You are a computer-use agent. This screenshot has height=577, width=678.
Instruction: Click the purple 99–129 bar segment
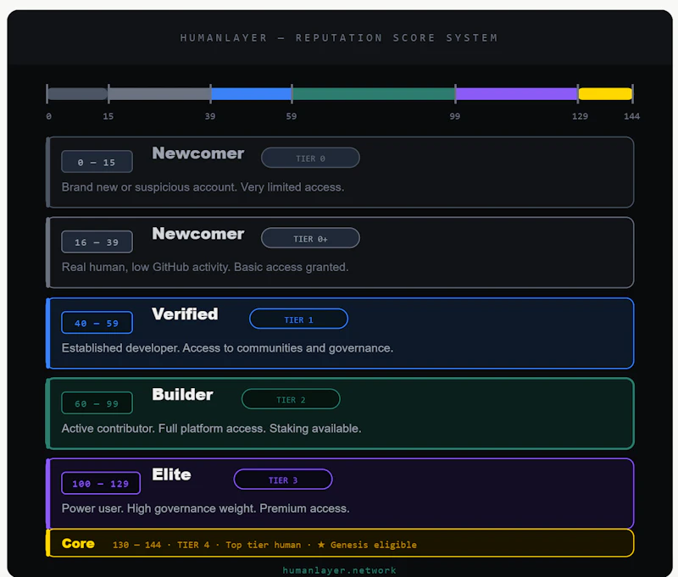point(516,94)
